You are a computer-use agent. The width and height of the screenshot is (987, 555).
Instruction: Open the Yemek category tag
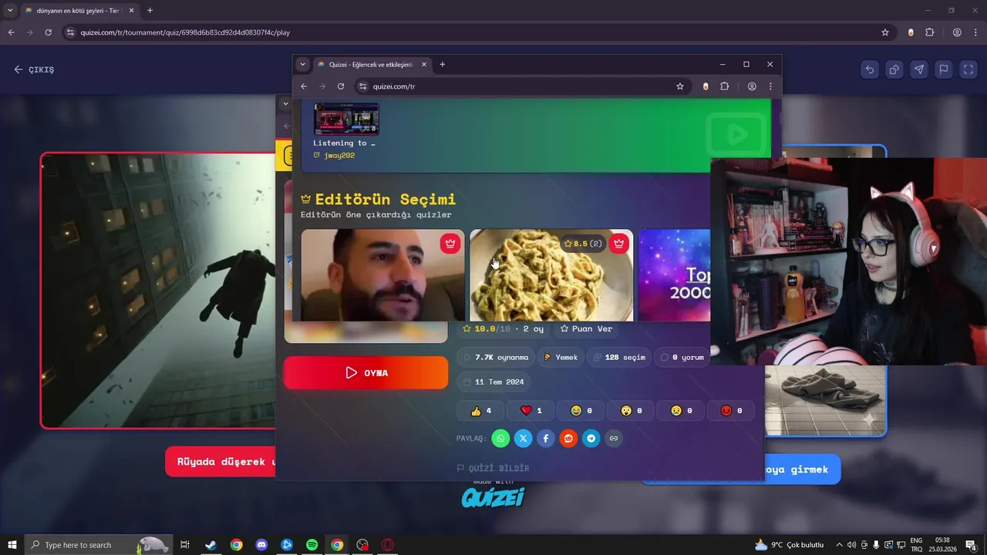(561, 358)
